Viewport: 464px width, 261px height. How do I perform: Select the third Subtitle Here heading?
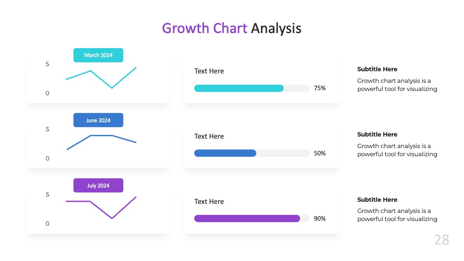point(377,200)
